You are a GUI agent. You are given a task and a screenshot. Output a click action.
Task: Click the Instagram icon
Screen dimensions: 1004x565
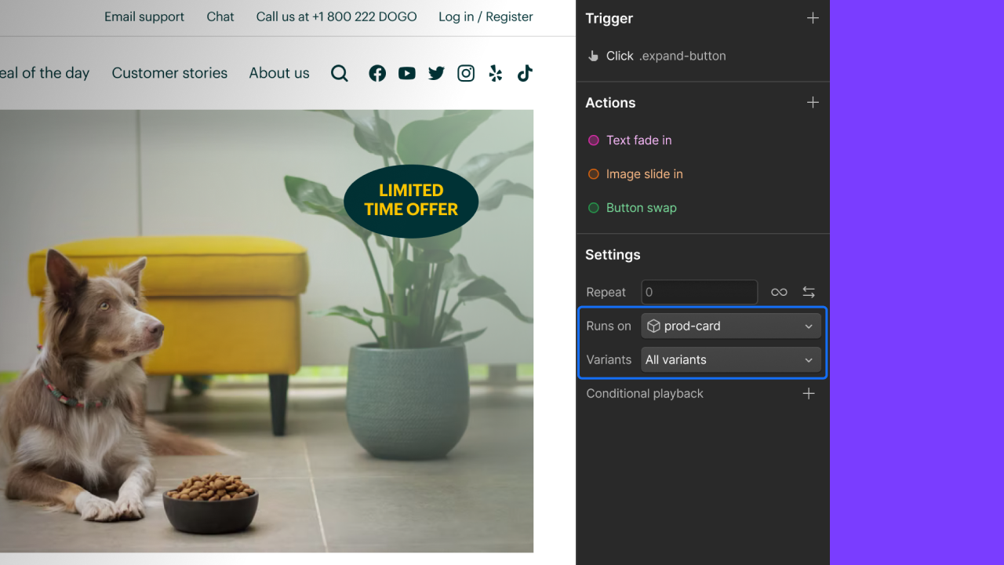pyautogui.click(x=466, y=73)
